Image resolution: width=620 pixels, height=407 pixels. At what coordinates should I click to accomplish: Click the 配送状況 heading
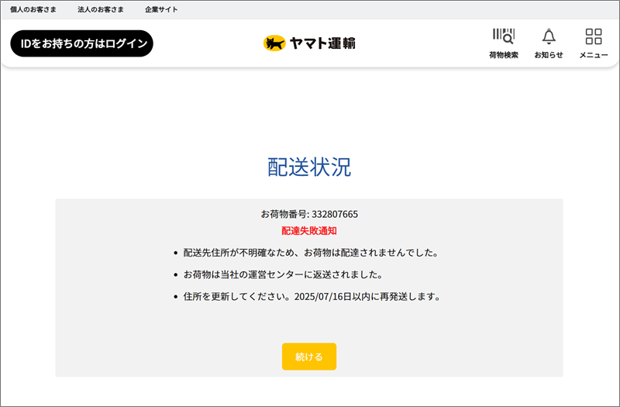pyautogui.click(x=309, y=167)
